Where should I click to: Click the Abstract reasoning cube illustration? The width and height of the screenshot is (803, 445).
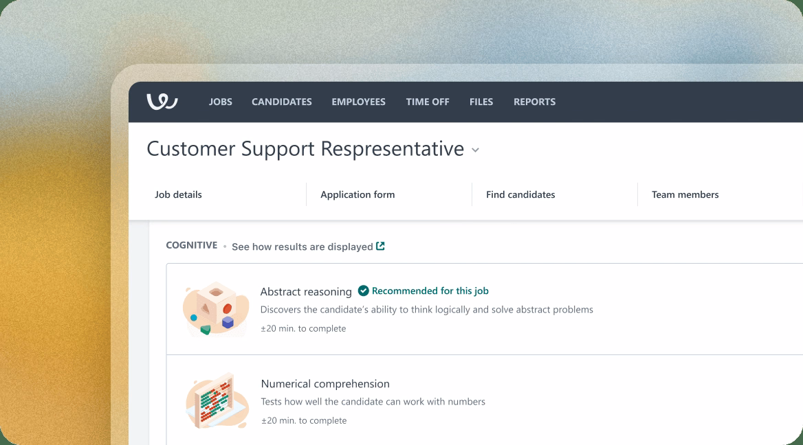click(214, 308)
